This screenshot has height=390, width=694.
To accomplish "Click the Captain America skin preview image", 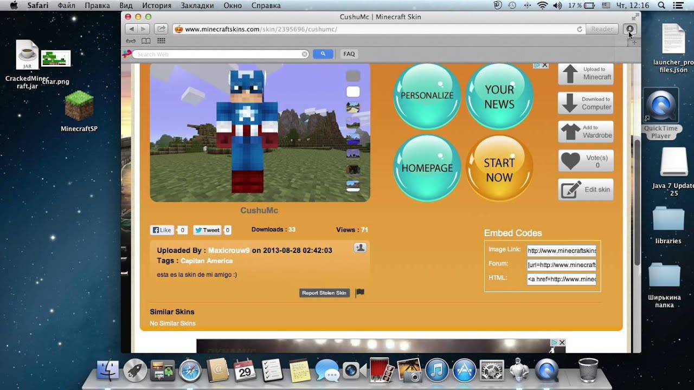I will [260, 132].
